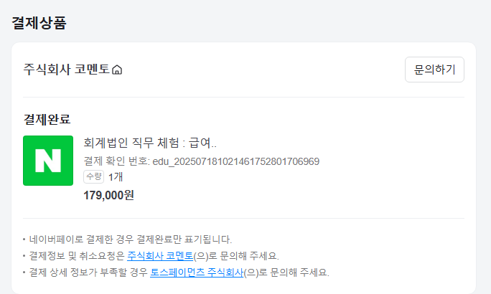The image size is (491, 294).
Task: Click the green Naver N logo
Action: 48,161
